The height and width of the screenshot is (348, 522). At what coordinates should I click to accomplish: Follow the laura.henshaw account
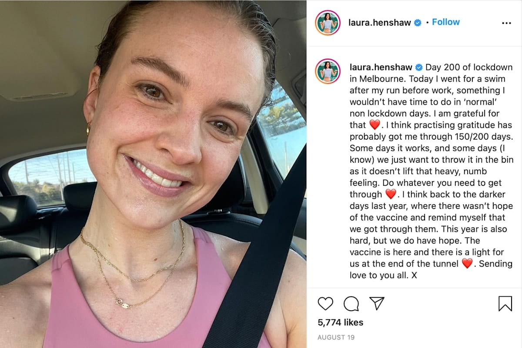[446, 22]
